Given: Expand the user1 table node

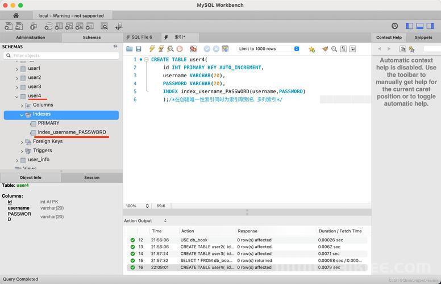Looking at the screenshot, I should point(17,69).
